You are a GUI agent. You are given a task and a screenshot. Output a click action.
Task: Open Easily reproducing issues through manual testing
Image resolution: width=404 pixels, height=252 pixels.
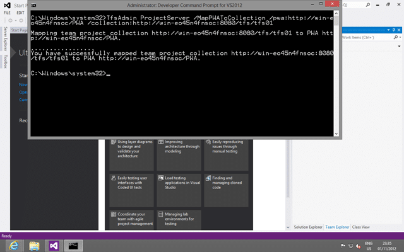[x=226, y=154]
